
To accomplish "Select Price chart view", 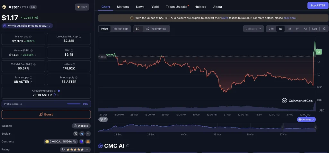I will pos(104,29).
